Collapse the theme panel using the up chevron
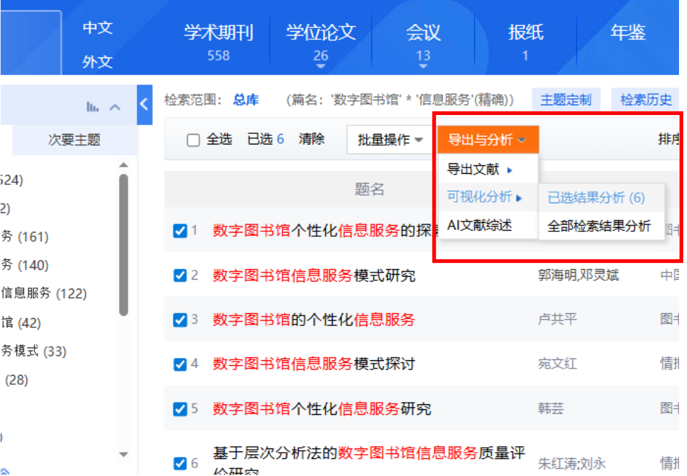This screenshot has width=687, height=476. click(x=115, y=107)
